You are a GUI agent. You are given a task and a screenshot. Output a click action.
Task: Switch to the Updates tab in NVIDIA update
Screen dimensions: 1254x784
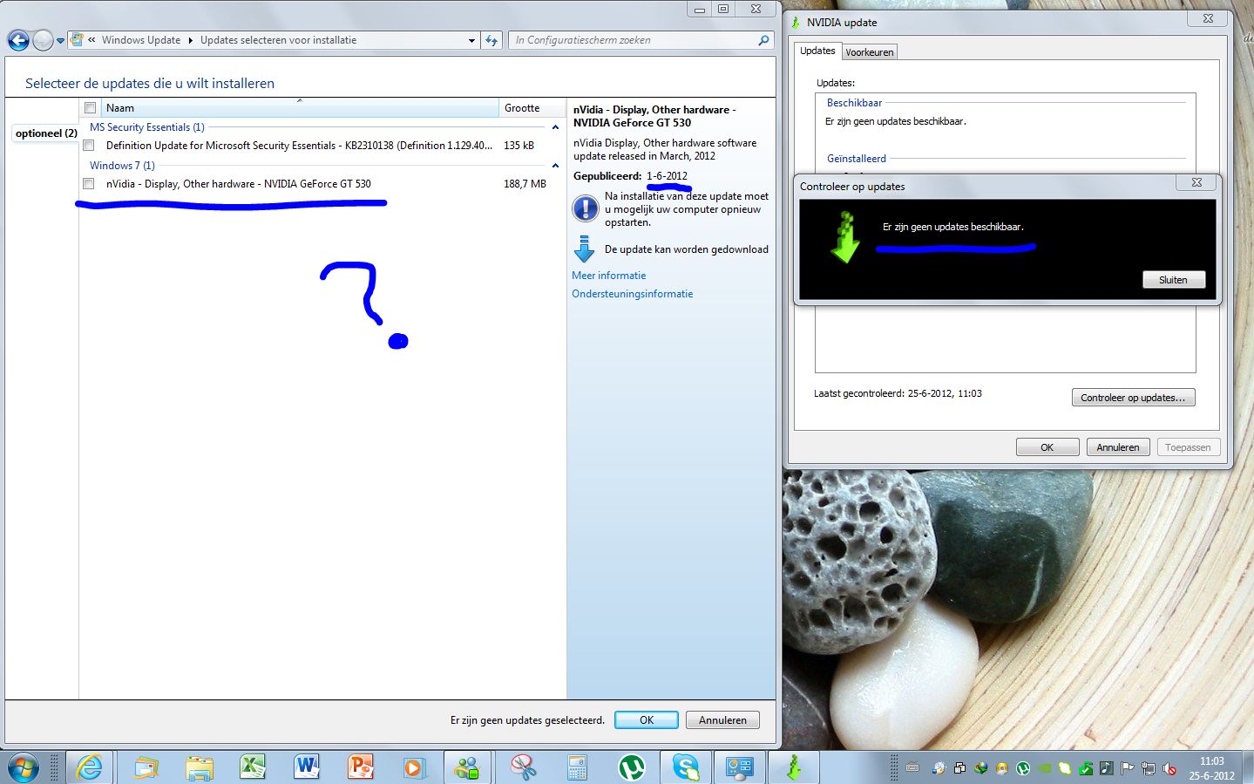point(817,51)
